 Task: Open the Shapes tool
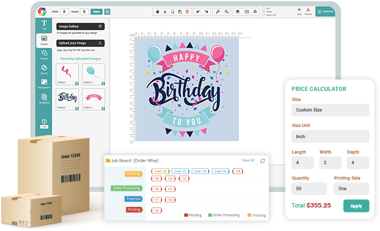coord(44,54)
